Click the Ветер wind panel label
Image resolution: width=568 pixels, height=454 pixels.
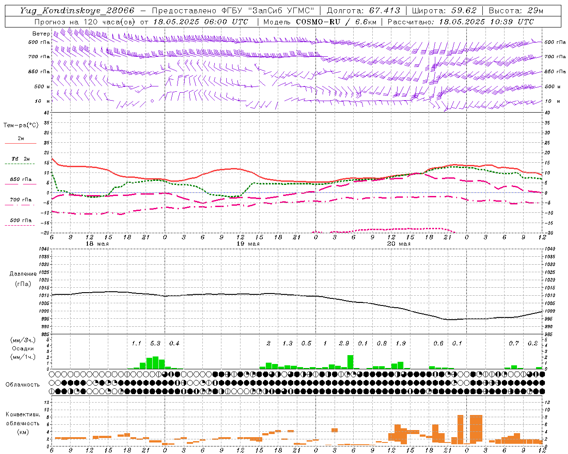41,34
